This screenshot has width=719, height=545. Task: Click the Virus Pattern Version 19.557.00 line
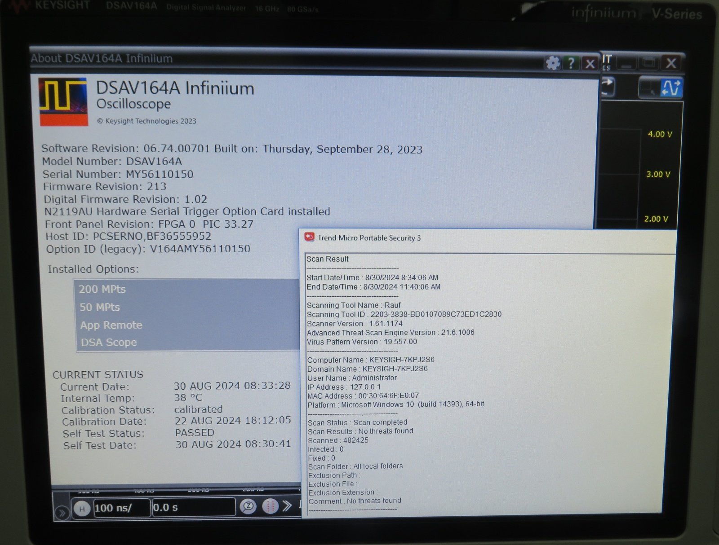pyautogui.click(x=362, y=342)
